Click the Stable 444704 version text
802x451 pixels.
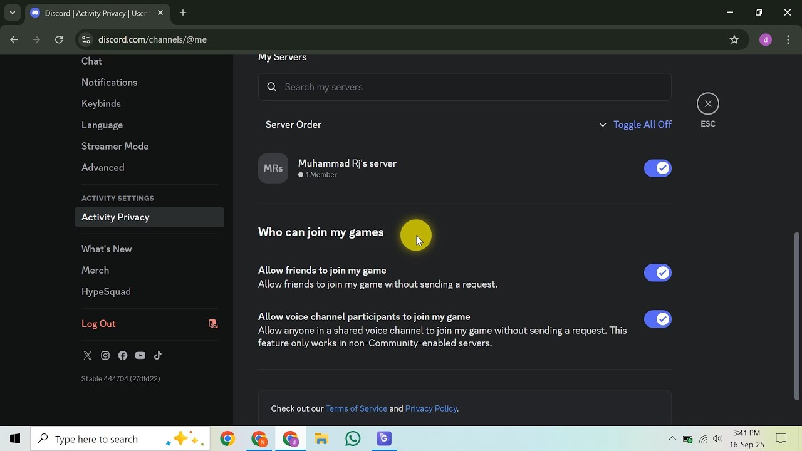click(120, 379)
